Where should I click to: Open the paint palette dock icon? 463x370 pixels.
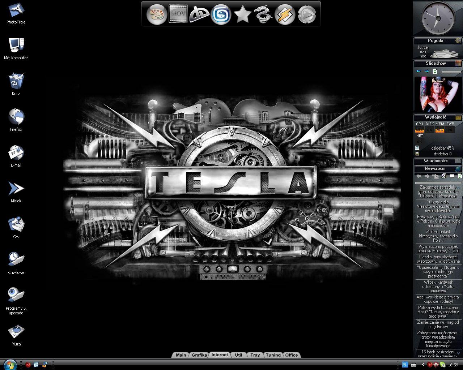(x=157, y=14)
